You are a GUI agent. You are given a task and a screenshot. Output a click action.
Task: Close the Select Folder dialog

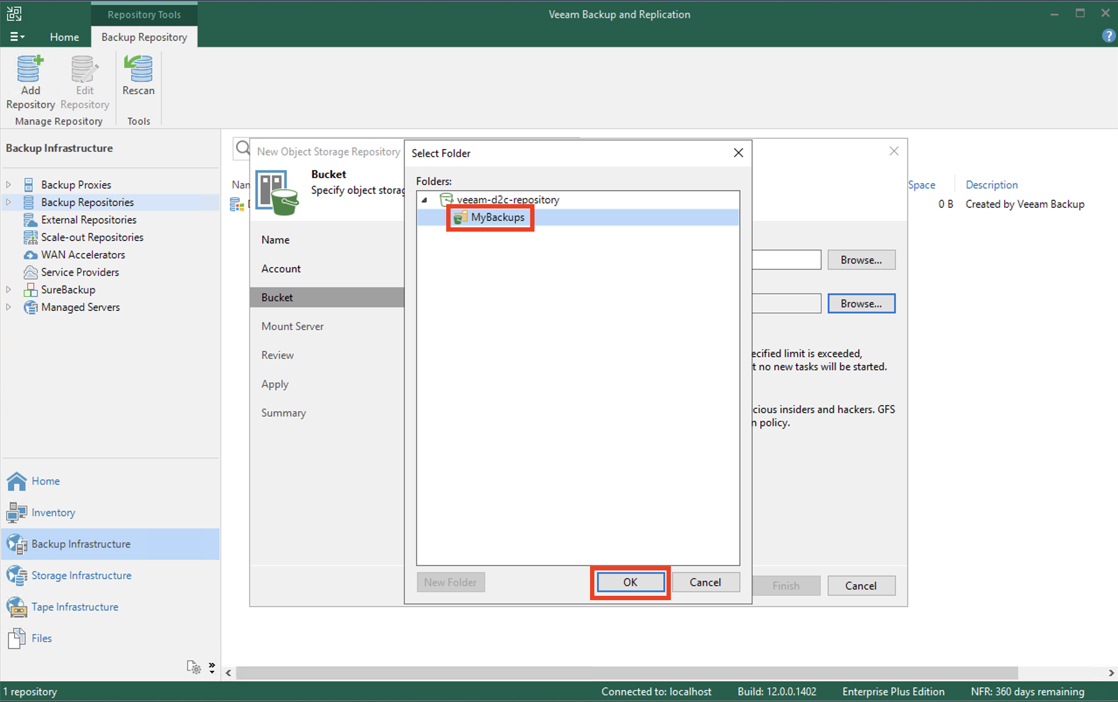click(738, 153)
